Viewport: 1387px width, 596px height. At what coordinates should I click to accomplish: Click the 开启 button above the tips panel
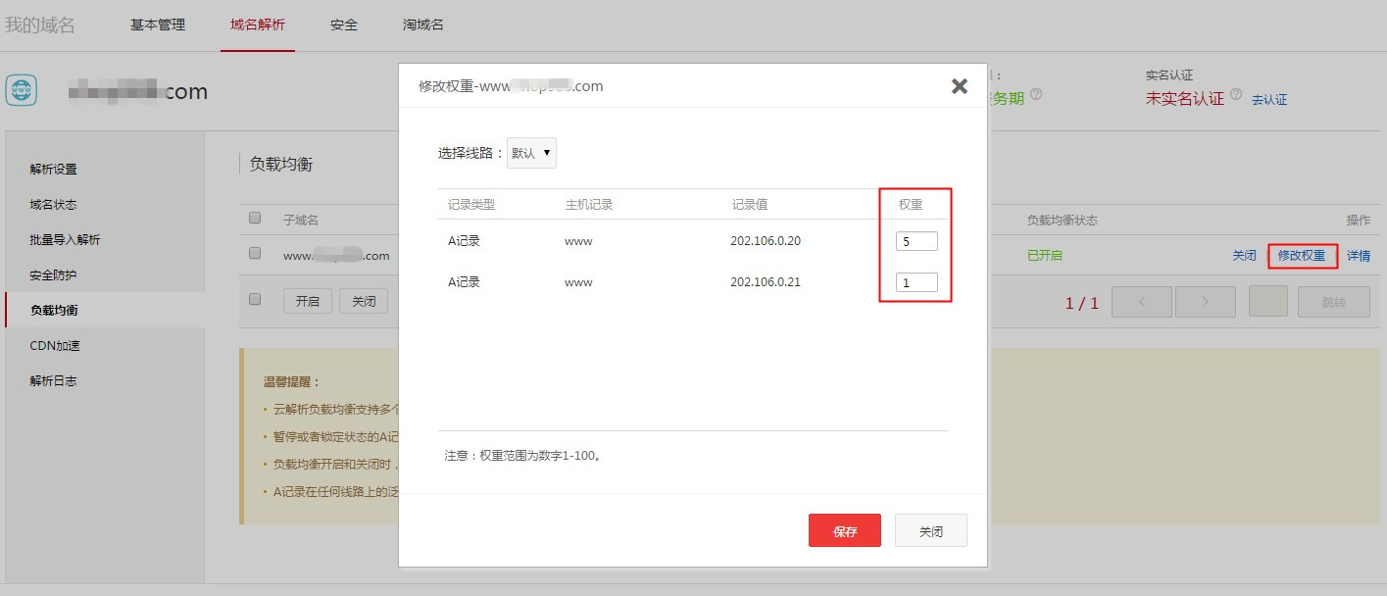(x=308, y=300)
